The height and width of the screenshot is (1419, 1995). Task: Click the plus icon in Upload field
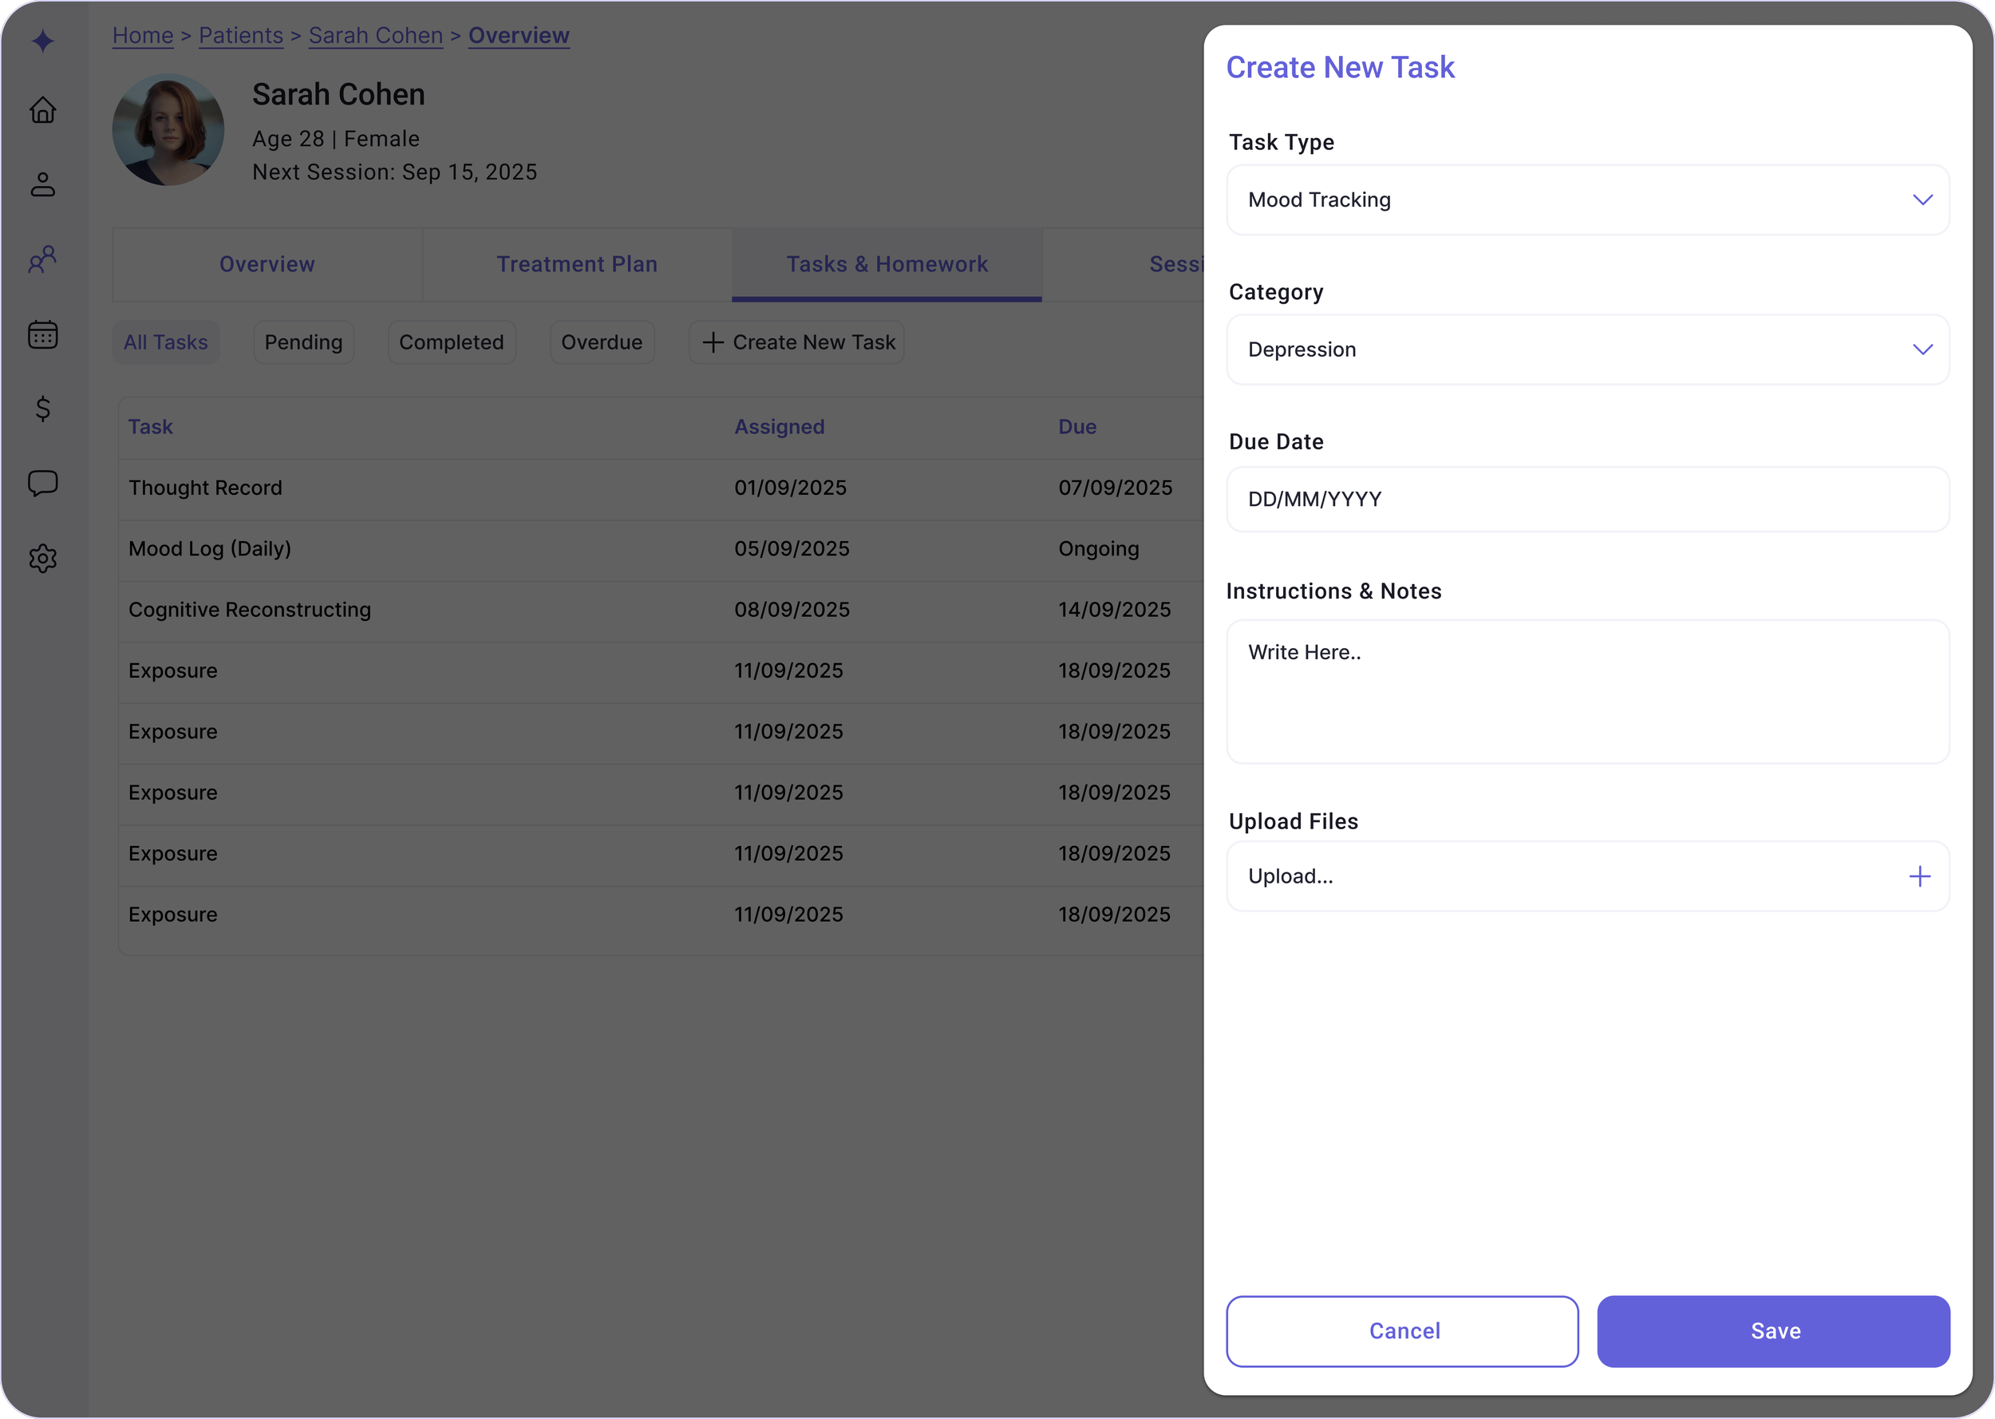[x=1919, y=876]
